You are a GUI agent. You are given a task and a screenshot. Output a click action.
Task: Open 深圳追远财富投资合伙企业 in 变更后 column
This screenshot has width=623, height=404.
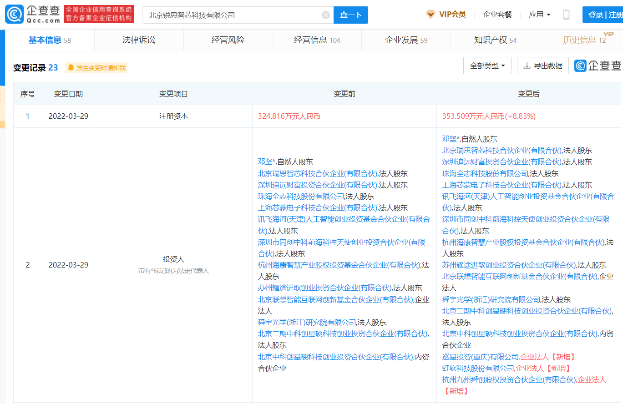pos(502,162)
